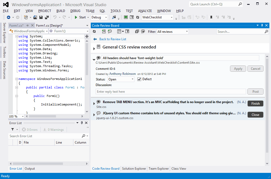Collapse the All headers font-weight comment

pyautogui.click(x=94, y=59)
